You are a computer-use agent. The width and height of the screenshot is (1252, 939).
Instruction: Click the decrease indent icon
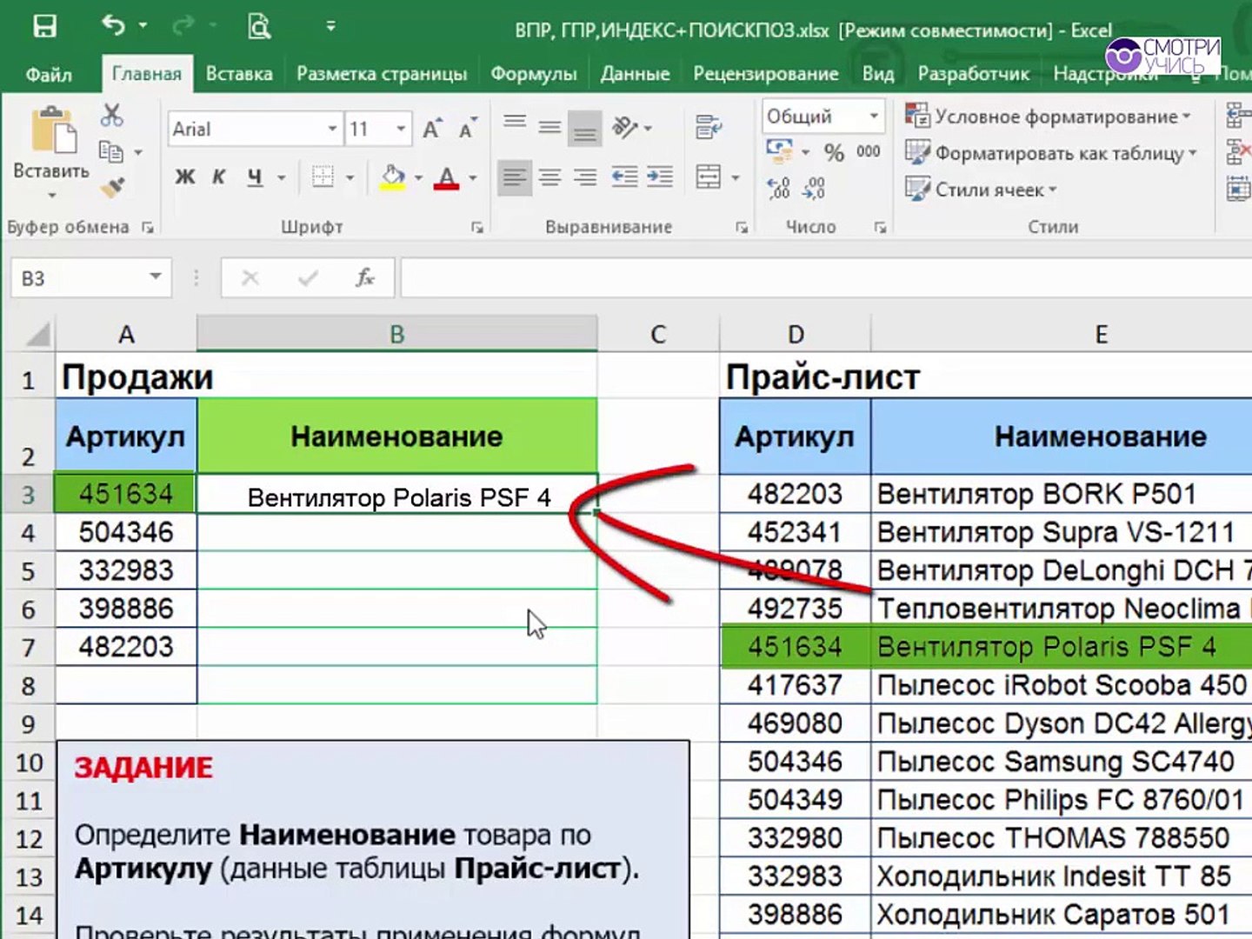click(624, 177)
